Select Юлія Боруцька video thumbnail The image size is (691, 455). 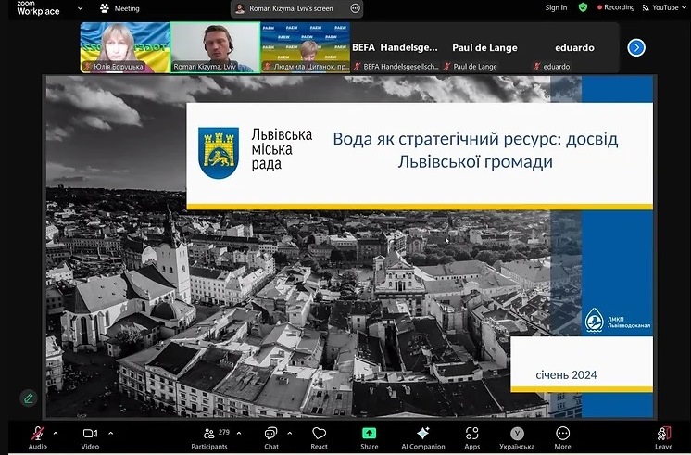point(125,47)
